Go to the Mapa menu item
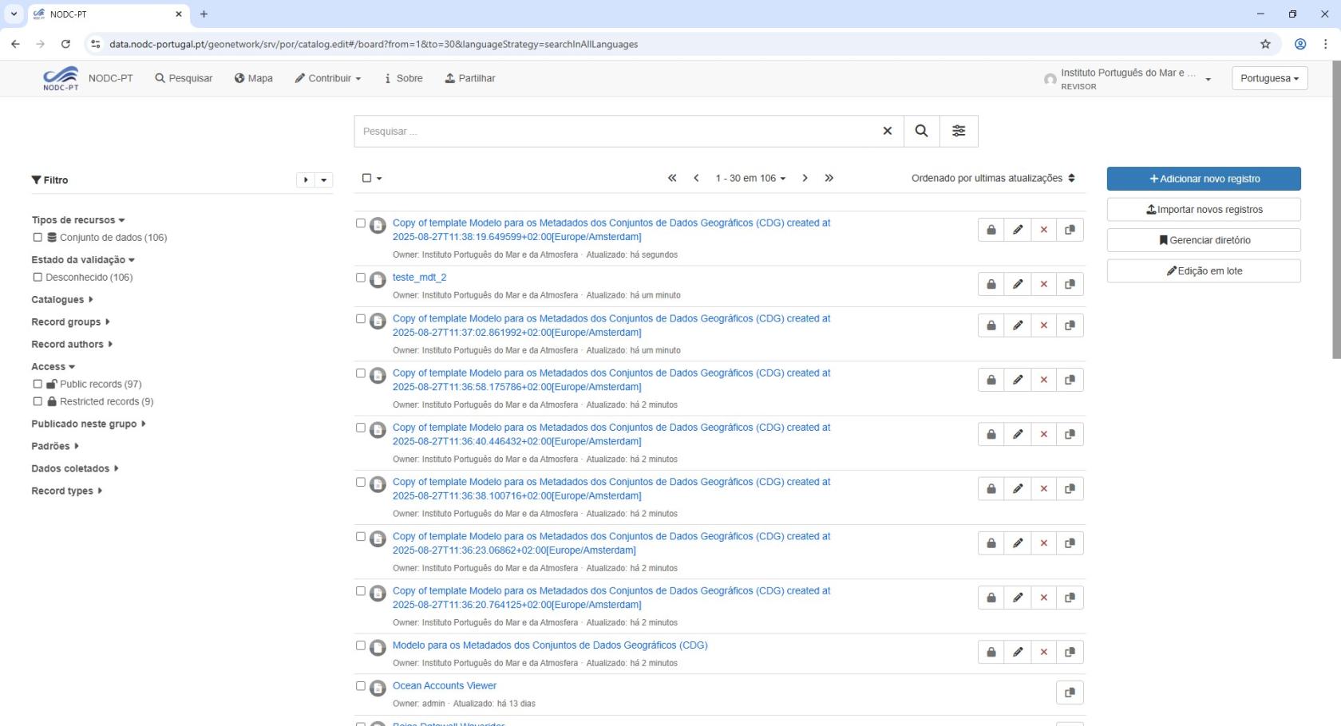1341x726 pixels. click(x=254, y=78)
